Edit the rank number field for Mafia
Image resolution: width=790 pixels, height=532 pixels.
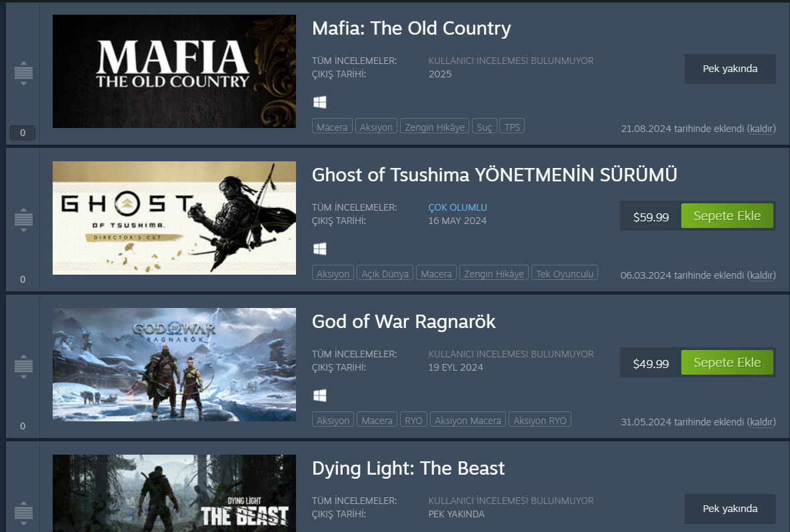click(x=23, y=133)
